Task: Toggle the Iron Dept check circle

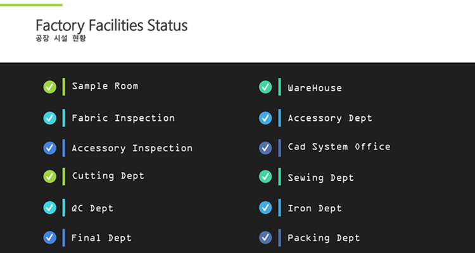Action: click(x=265, y=207)
